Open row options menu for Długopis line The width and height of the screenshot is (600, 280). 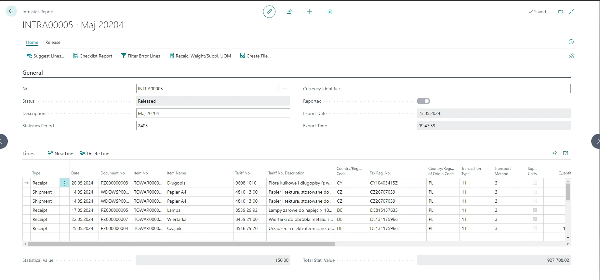pyautogui.click(x=64, y=183)
